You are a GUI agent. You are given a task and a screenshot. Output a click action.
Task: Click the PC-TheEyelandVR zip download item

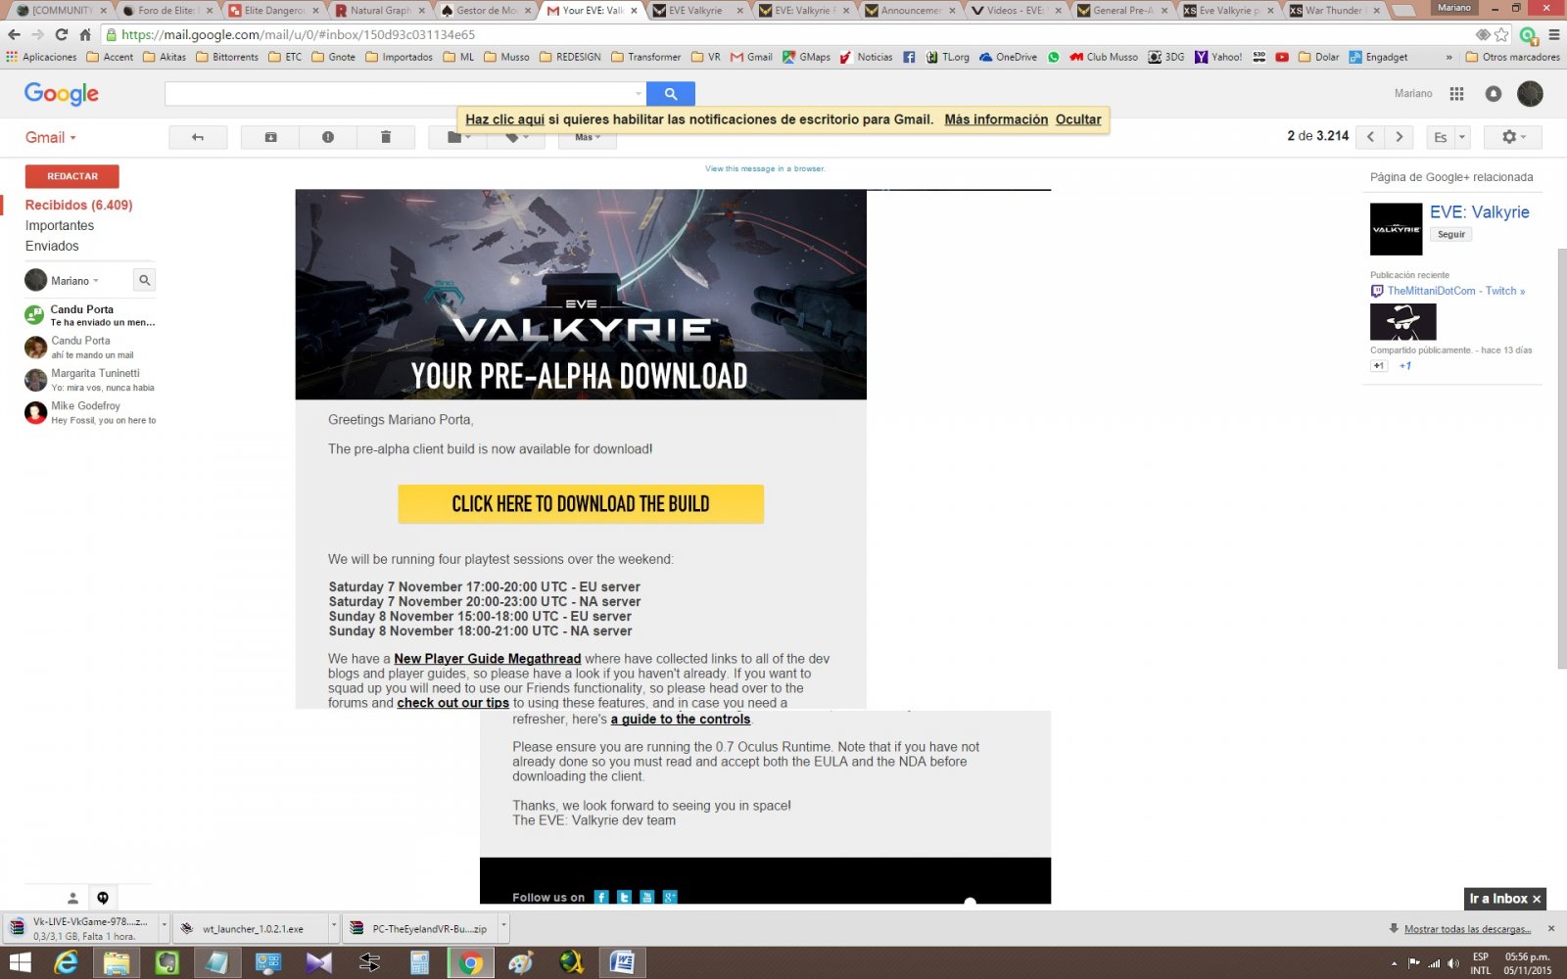[x=420, y=928]
